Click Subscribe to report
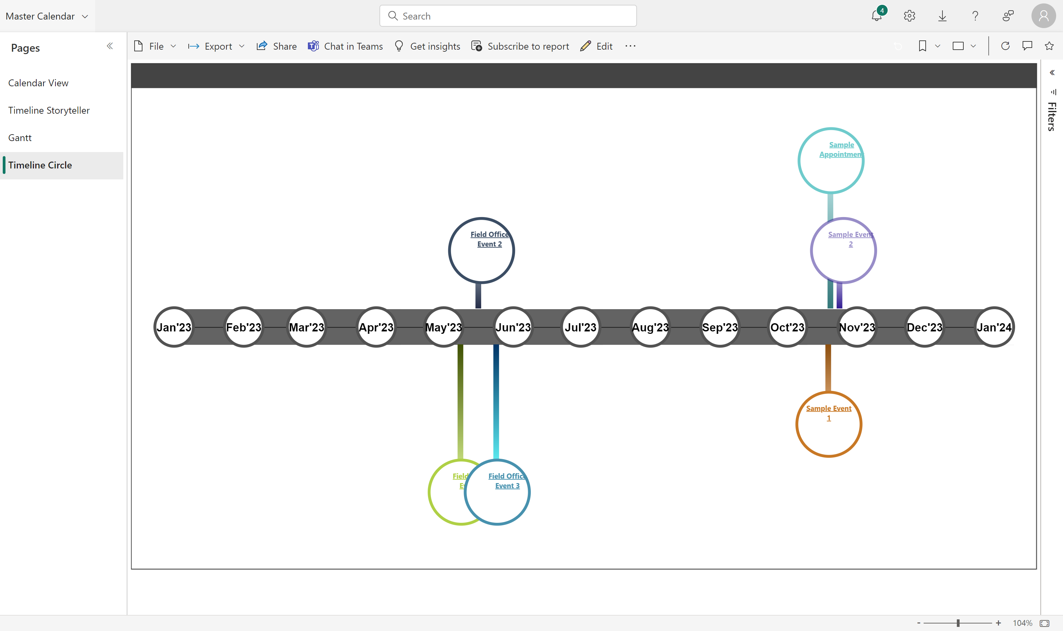Image resolution: width=1063 pixels, height=631 pixels. [520, 46]
